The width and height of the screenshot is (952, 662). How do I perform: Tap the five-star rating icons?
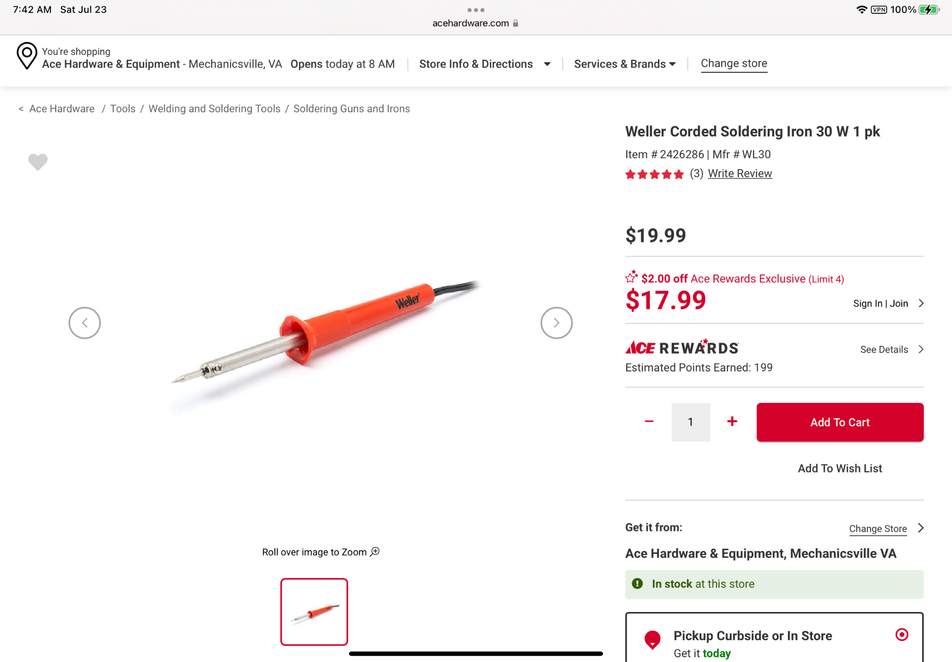654,174
